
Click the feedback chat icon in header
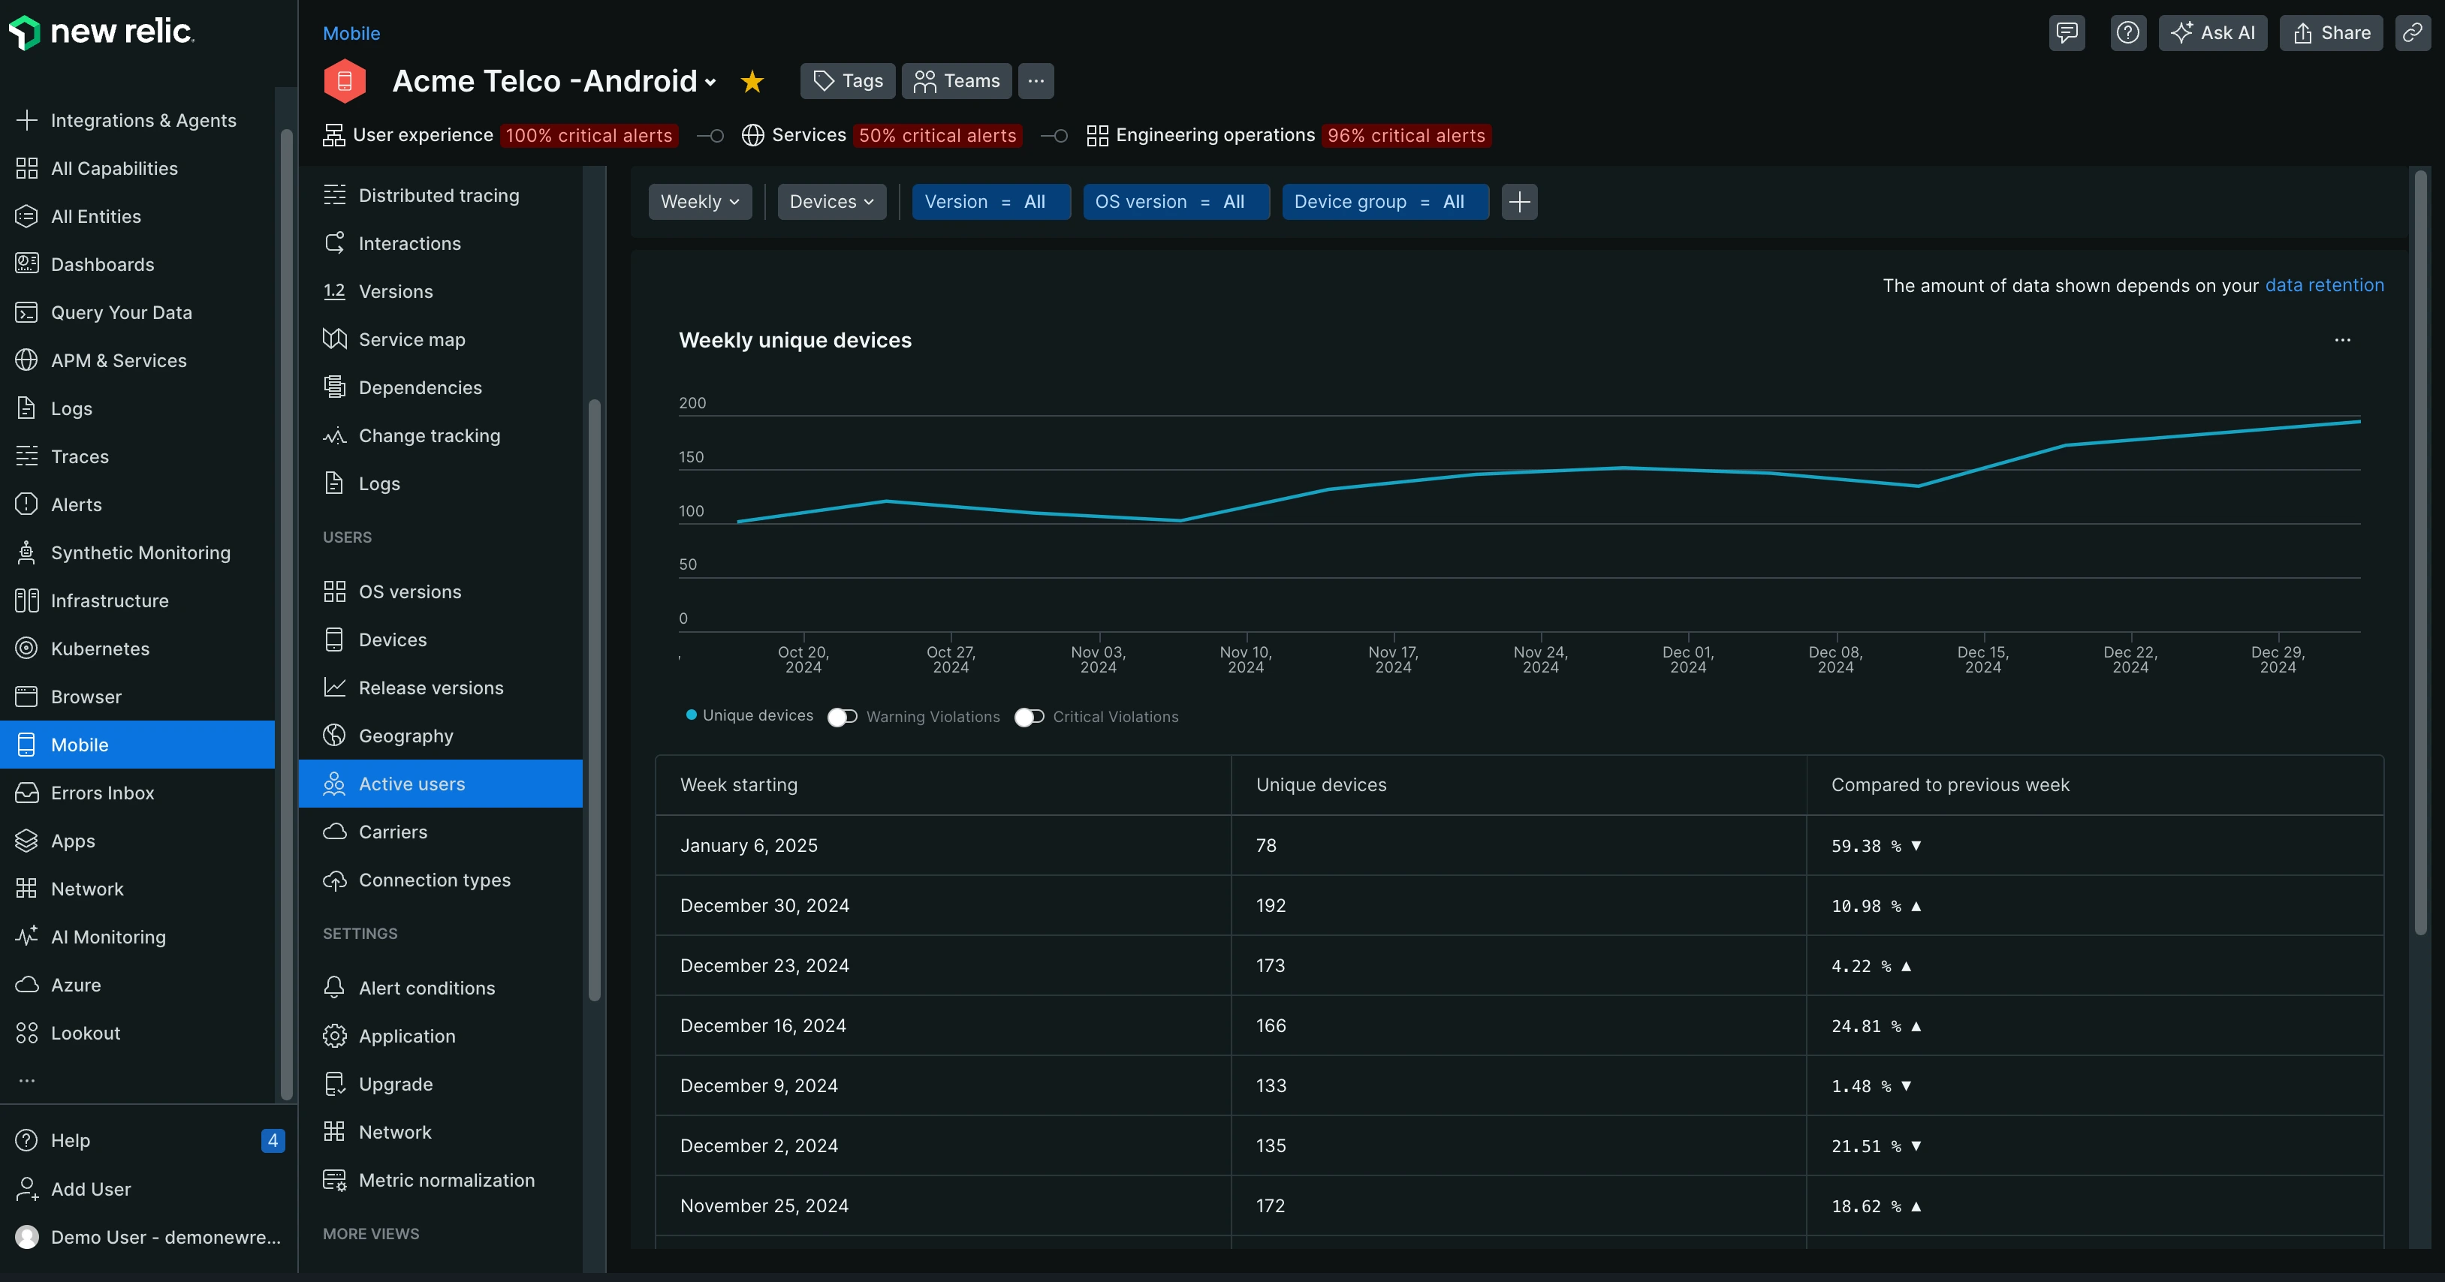point(2067,33)
